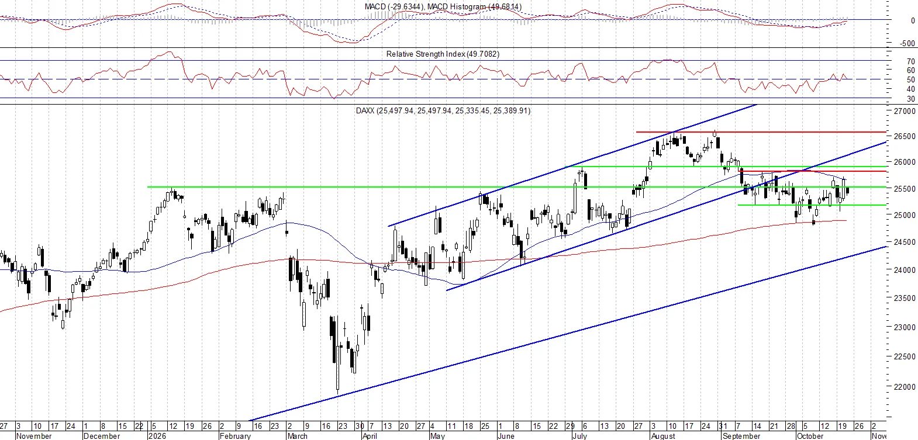Click the July month label

pos(579,436)
